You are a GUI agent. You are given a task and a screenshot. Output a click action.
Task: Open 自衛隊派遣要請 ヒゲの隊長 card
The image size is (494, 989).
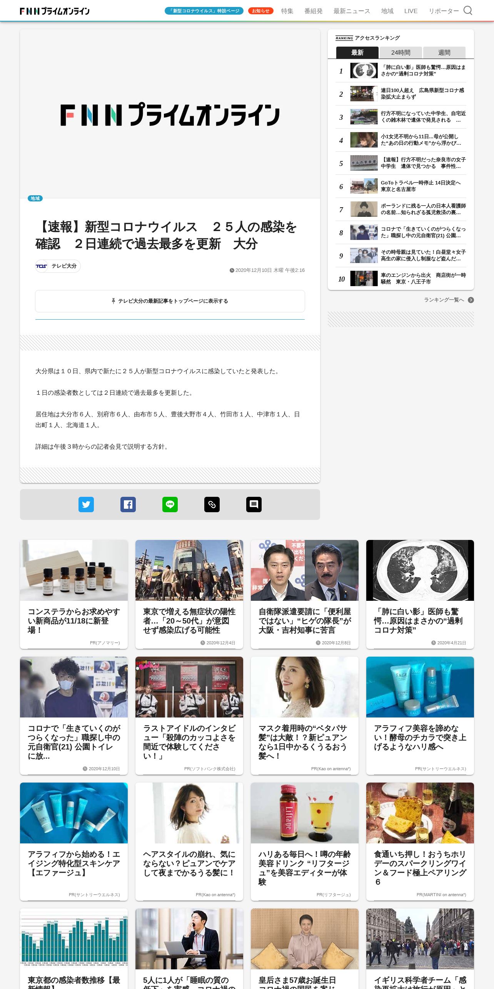coord(305,594)
